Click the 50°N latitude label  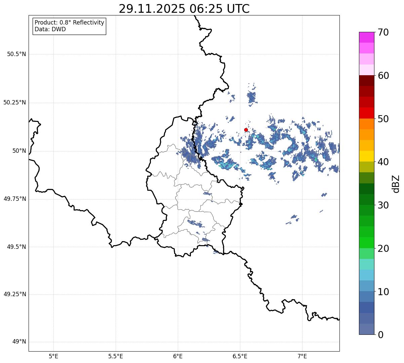tap(19, 151)
